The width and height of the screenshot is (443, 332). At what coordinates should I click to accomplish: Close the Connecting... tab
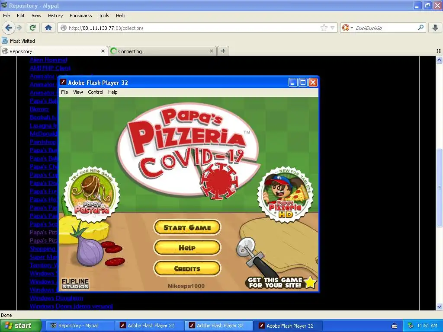point(211,51)
